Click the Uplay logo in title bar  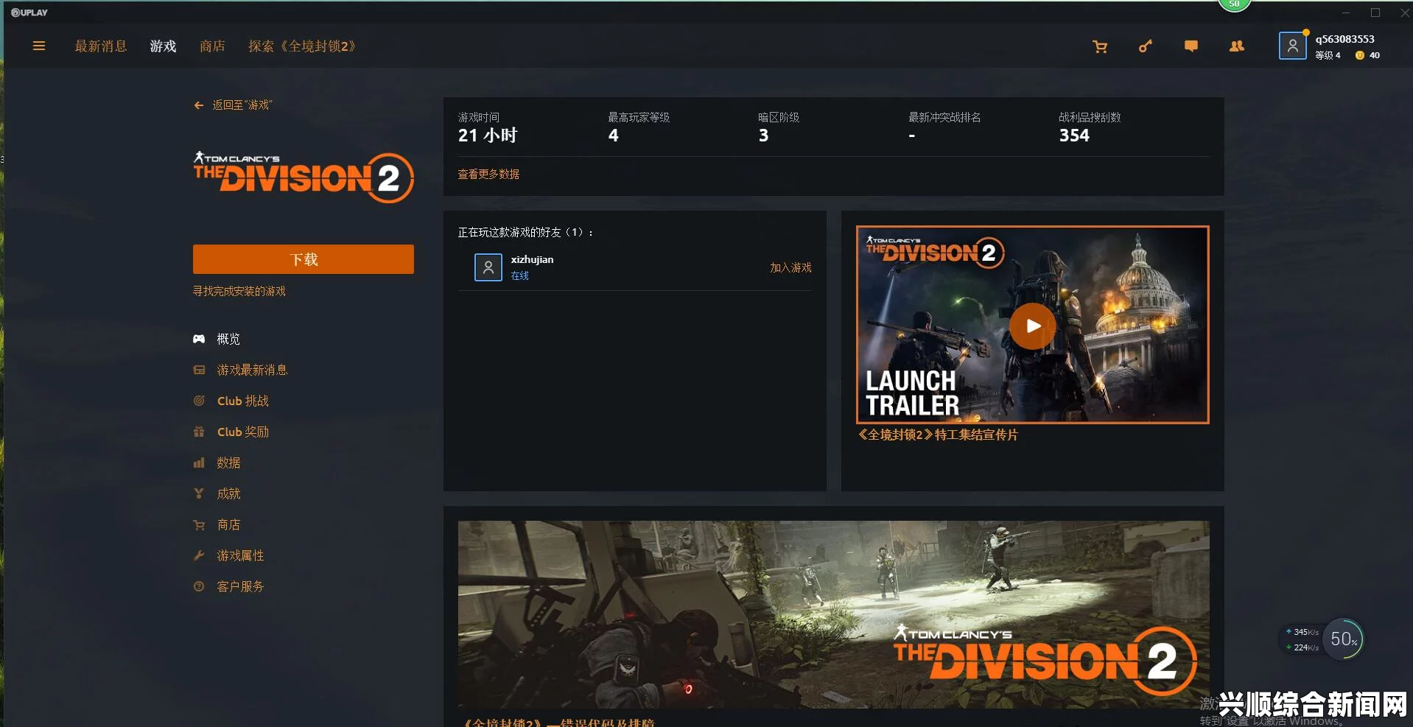pos(29,13)
